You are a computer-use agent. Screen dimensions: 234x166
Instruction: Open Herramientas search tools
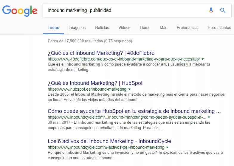pyautogui.click(x=219, y=28)
